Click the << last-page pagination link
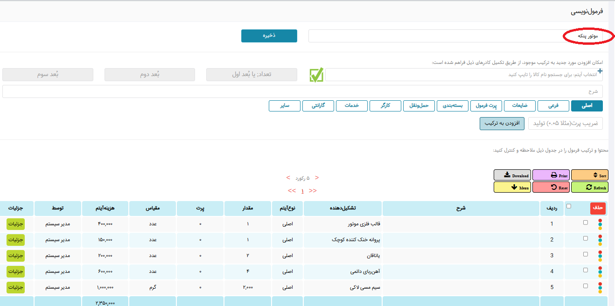The image size is (615, 306). tap(292, 191)
